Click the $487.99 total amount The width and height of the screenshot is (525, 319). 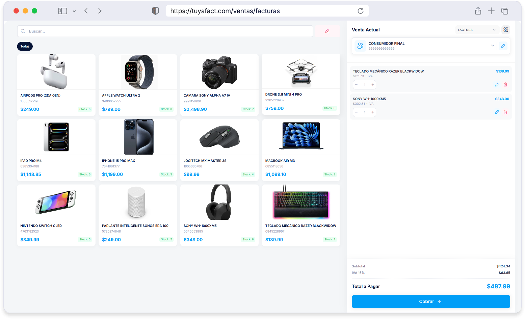coord(498,286)
